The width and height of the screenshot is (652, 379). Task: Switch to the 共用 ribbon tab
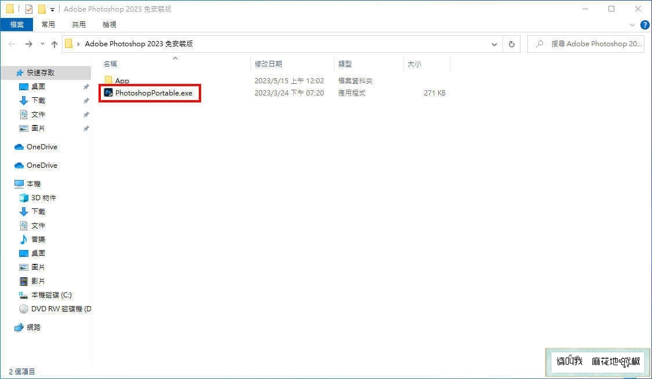79,24
